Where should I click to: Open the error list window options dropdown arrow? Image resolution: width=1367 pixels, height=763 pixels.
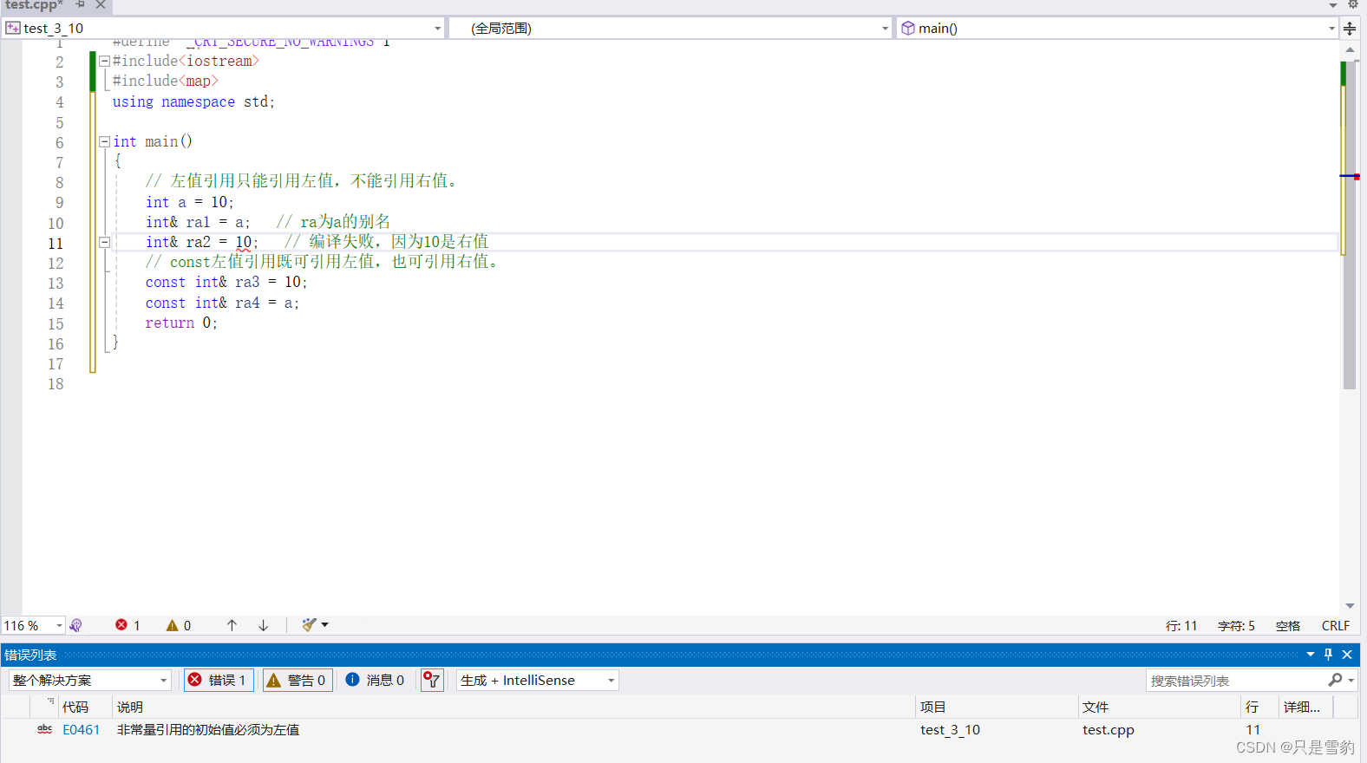coord(1311,655)
